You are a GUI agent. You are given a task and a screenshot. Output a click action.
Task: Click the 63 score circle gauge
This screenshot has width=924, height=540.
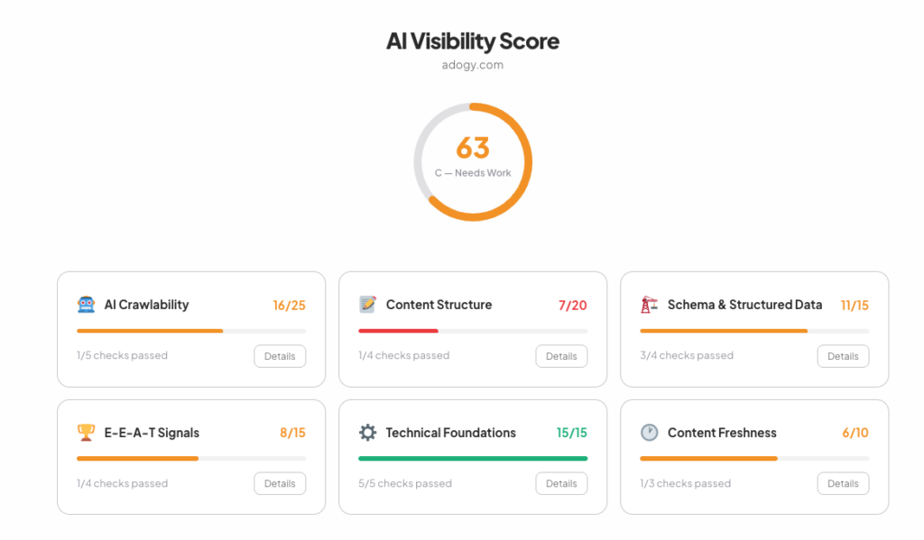pos(472,160)
